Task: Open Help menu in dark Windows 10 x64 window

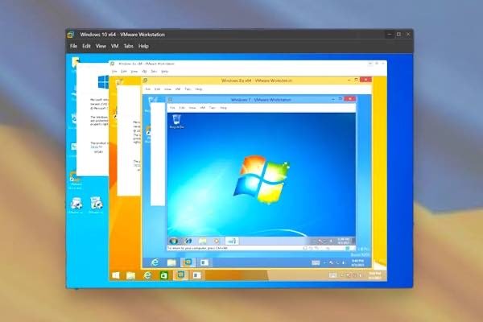Action: pos(143,46)
